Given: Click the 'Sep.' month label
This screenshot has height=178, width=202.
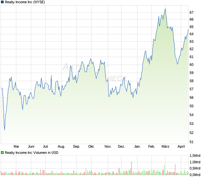Looking at the screenshot, I should click(77, 147).
